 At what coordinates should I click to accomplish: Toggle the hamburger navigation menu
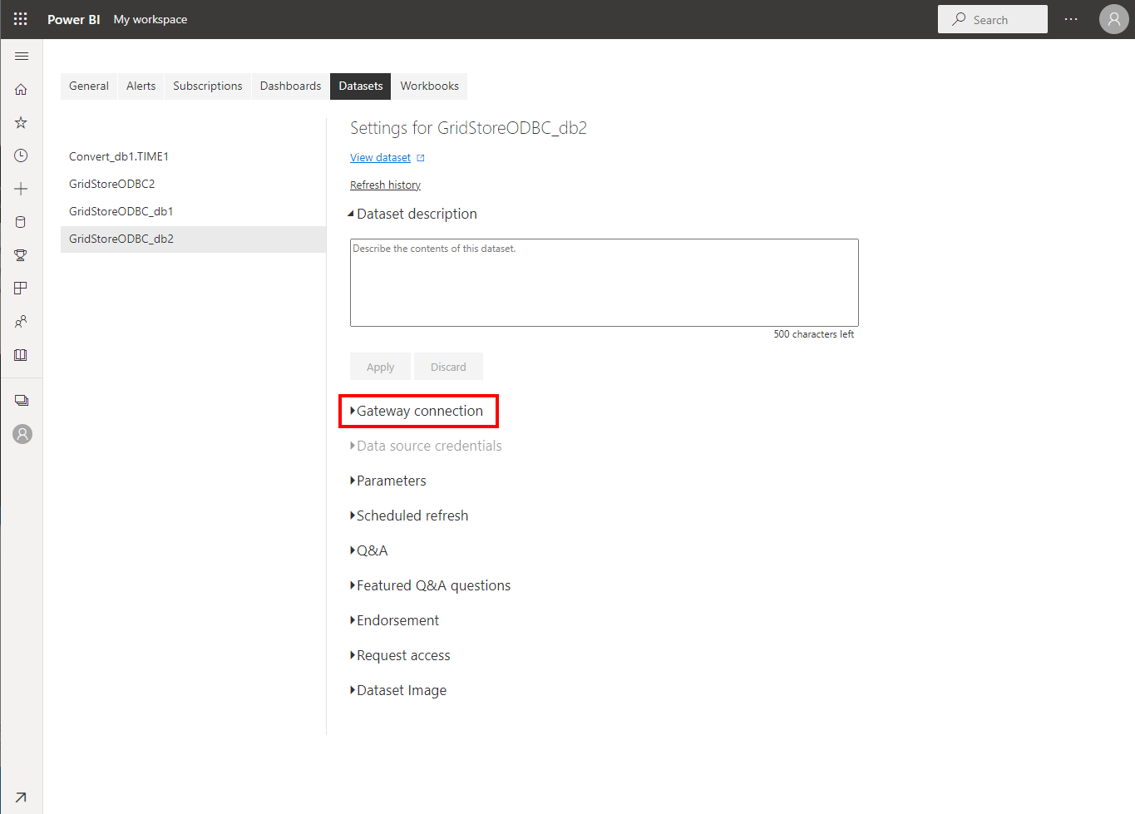pos(22,57)
